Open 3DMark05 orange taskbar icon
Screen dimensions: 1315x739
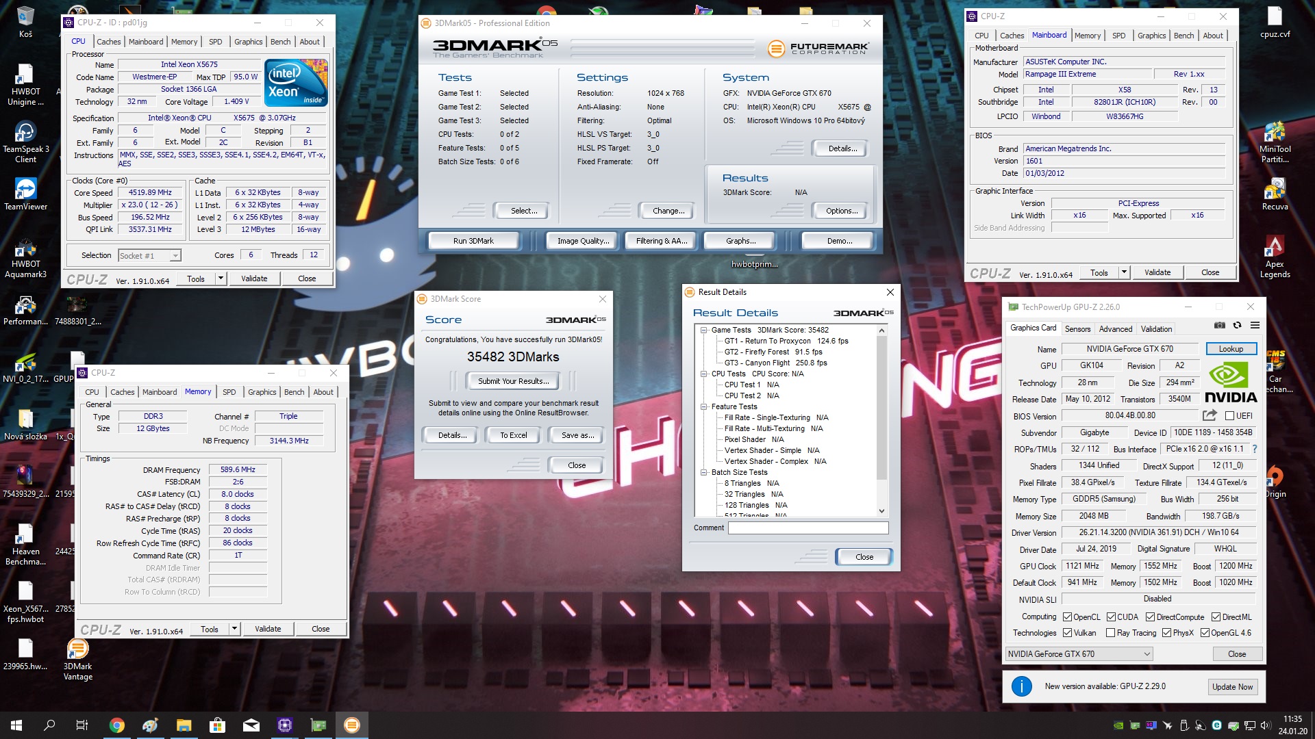pyautogui.click(x=351, y=725)
